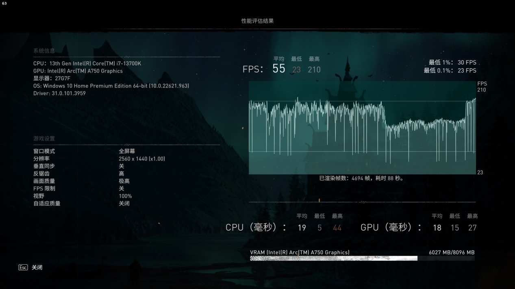The width and height of the screenshot is (515, 289).
Task: Click the 全屏幕 value
Action: [x=127, y=151]
